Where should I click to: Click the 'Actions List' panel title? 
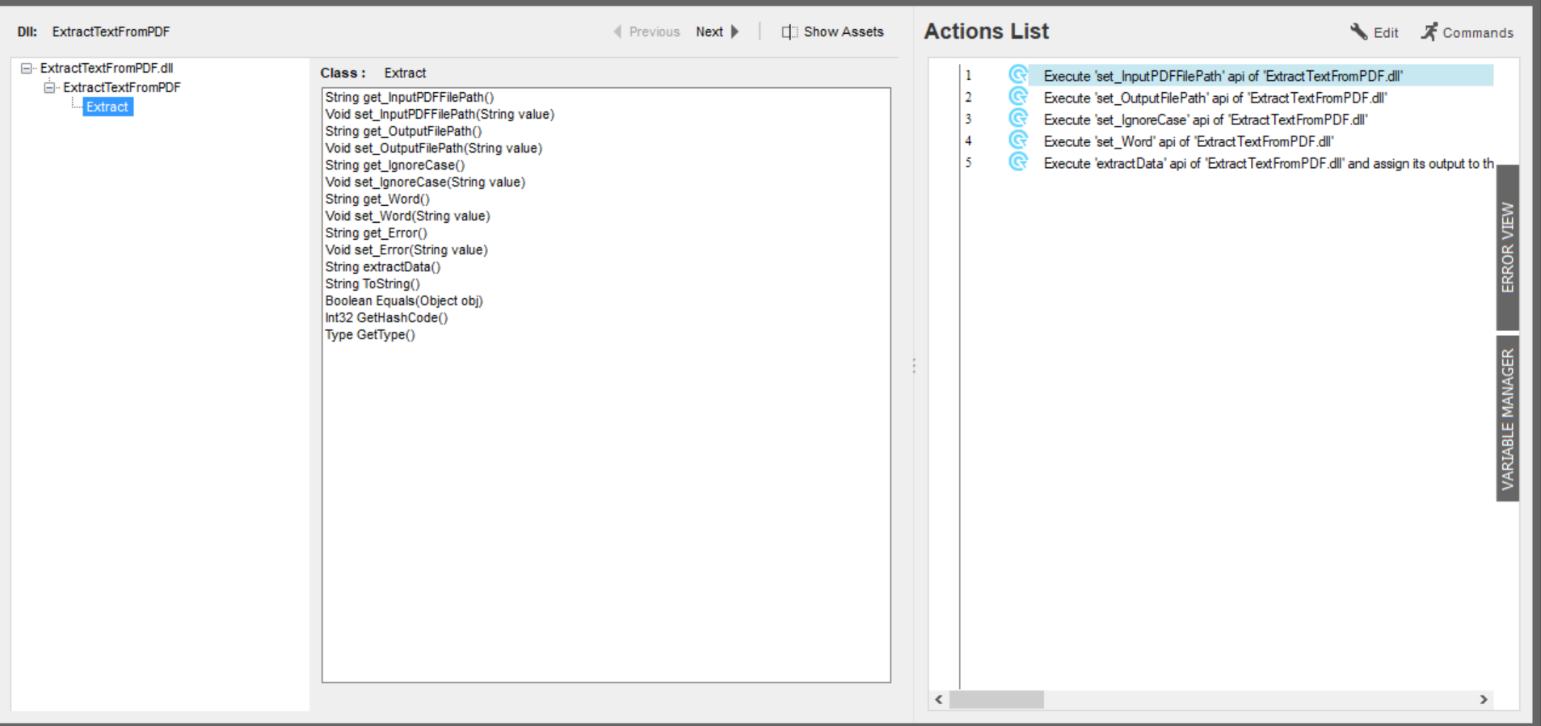pos(987,31)
